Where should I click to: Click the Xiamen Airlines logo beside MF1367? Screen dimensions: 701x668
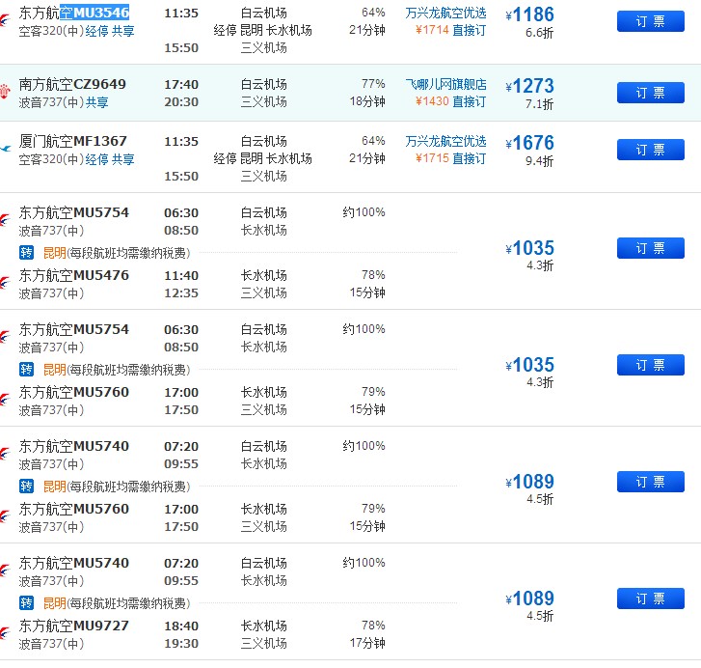tap(6, 148)
